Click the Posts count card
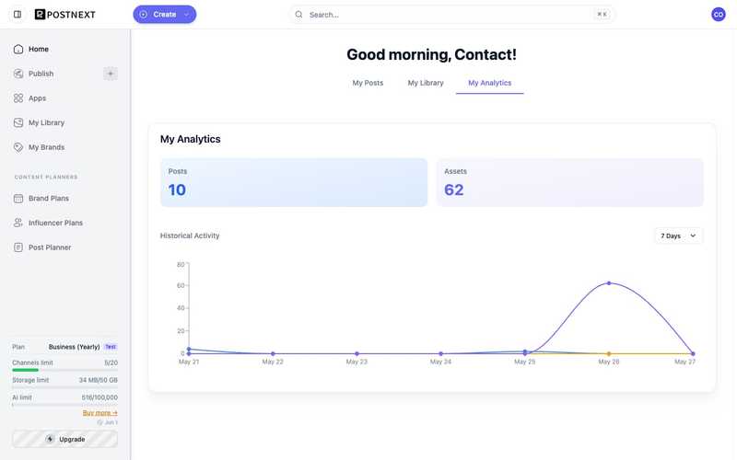This screenshot has height=460, width=737. (294, 182)
